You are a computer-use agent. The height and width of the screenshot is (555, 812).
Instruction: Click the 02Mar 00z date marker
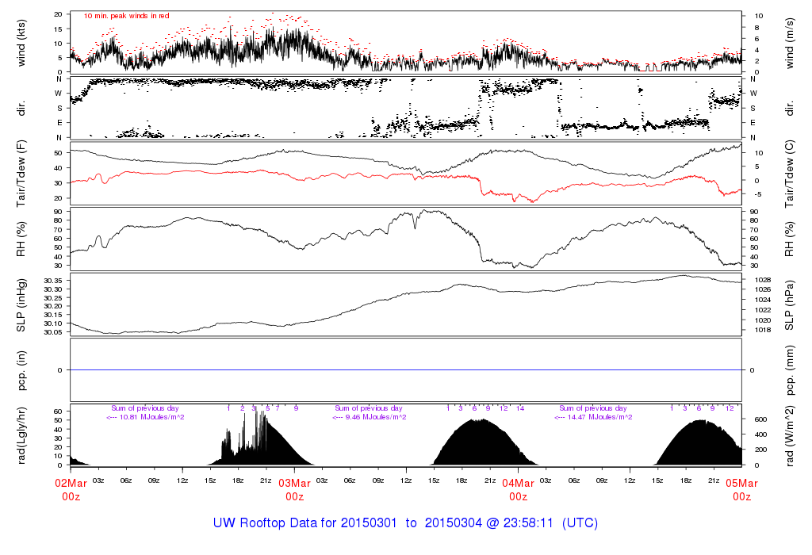click(x=71, y=489)
